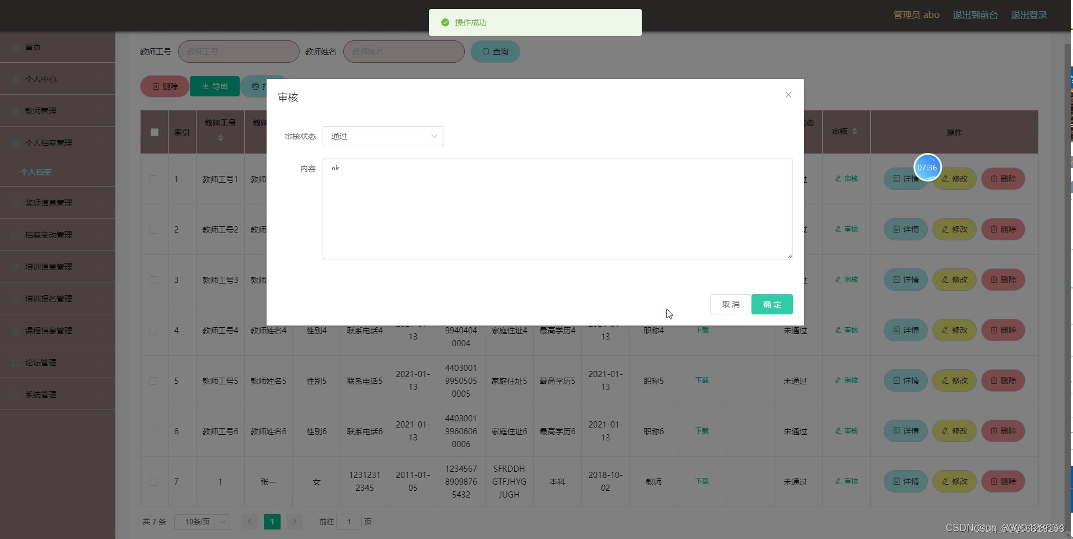The height and width of the screenshot is (539, 1073).
Task: Click the 教师姓名 search input
Action: (x=404, y=52)
